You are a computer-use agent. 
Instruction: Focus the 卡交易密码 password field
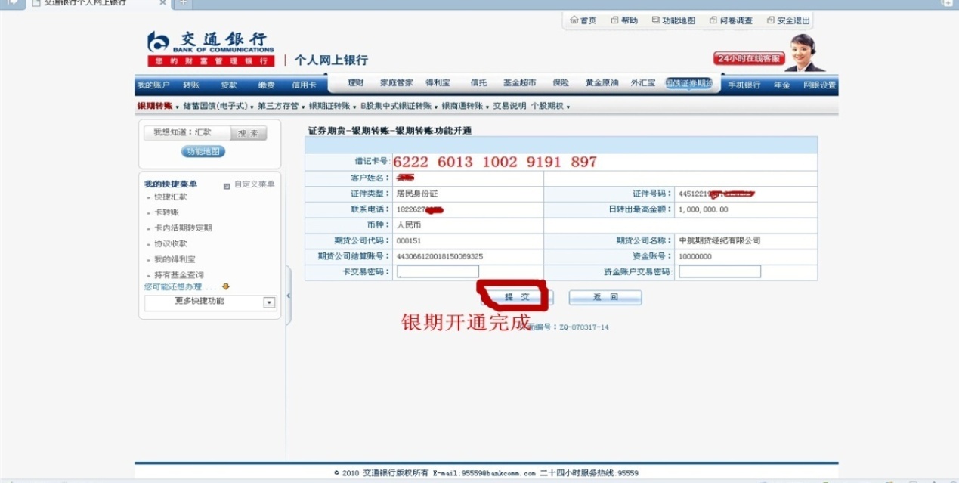tap(438, 271)
